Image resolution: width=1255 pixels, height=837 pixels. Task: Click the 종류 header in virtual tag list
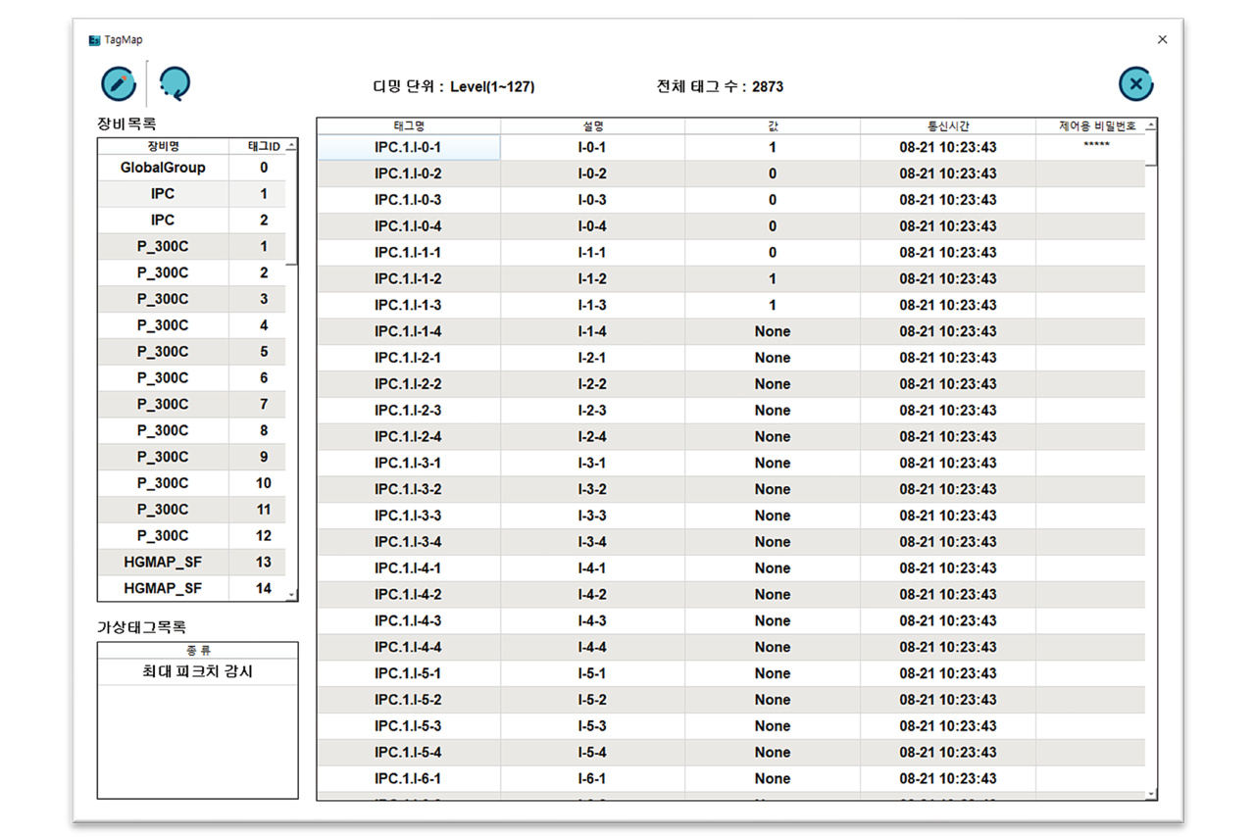click(x=198, y=650)
